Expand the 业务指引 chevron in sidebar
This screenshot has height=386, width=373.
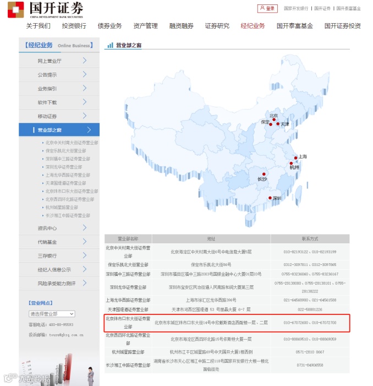[x=85, y=88]
